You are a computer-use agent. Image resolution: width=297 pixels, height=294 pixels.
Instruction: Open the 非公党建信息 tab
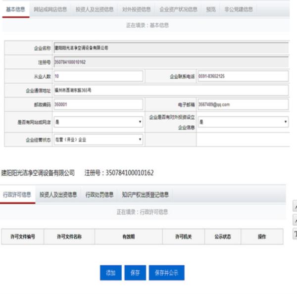239,9
